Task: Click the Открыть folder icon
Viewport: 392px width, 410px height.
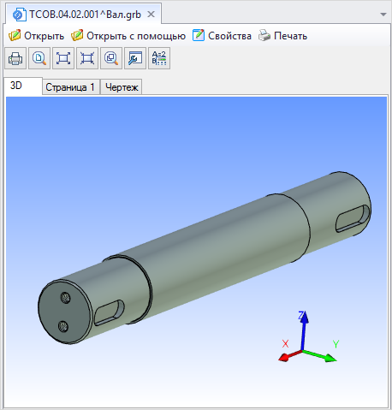Action: click(x=15, y=36)
